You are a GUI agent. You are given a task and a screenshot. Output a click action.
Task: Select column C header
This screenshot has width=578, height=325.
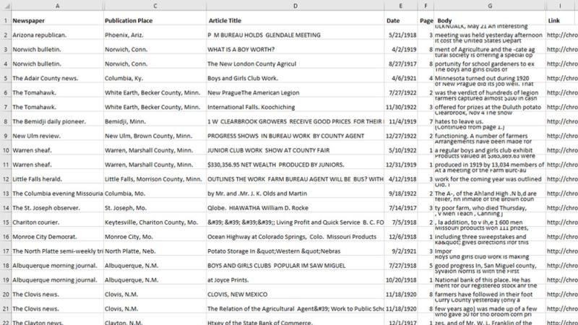155,6
